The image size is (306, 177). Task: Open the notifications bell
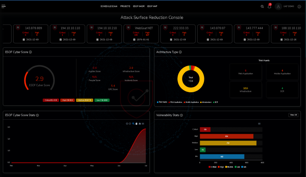pyautogui.click(x=269, y=6)
